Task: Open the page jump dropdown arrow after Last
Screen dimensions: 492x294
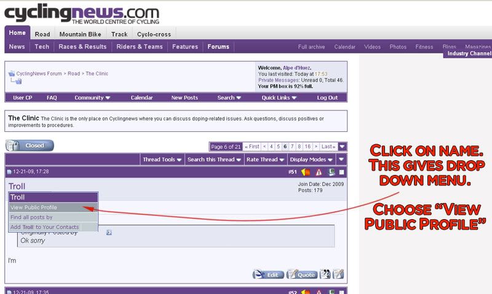Action: pos(343,146)
